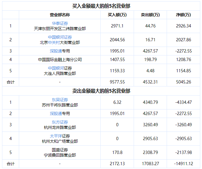This screenshot has width=202, height=169.
Task: Select the sell amount 4340.79
Action: (x=150, y=102)
